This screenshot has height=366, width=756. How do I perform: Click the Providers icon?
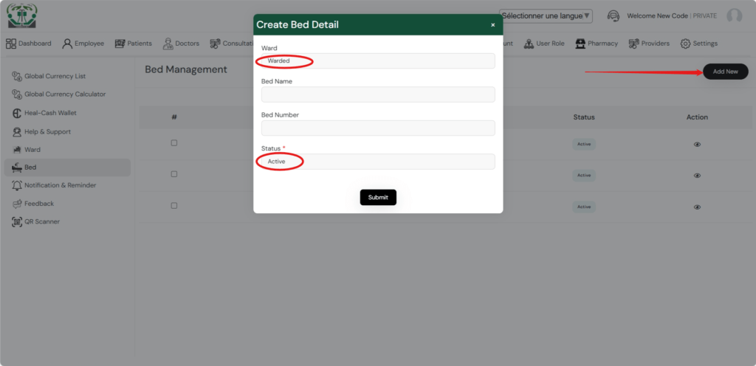[x=633, y=44]
